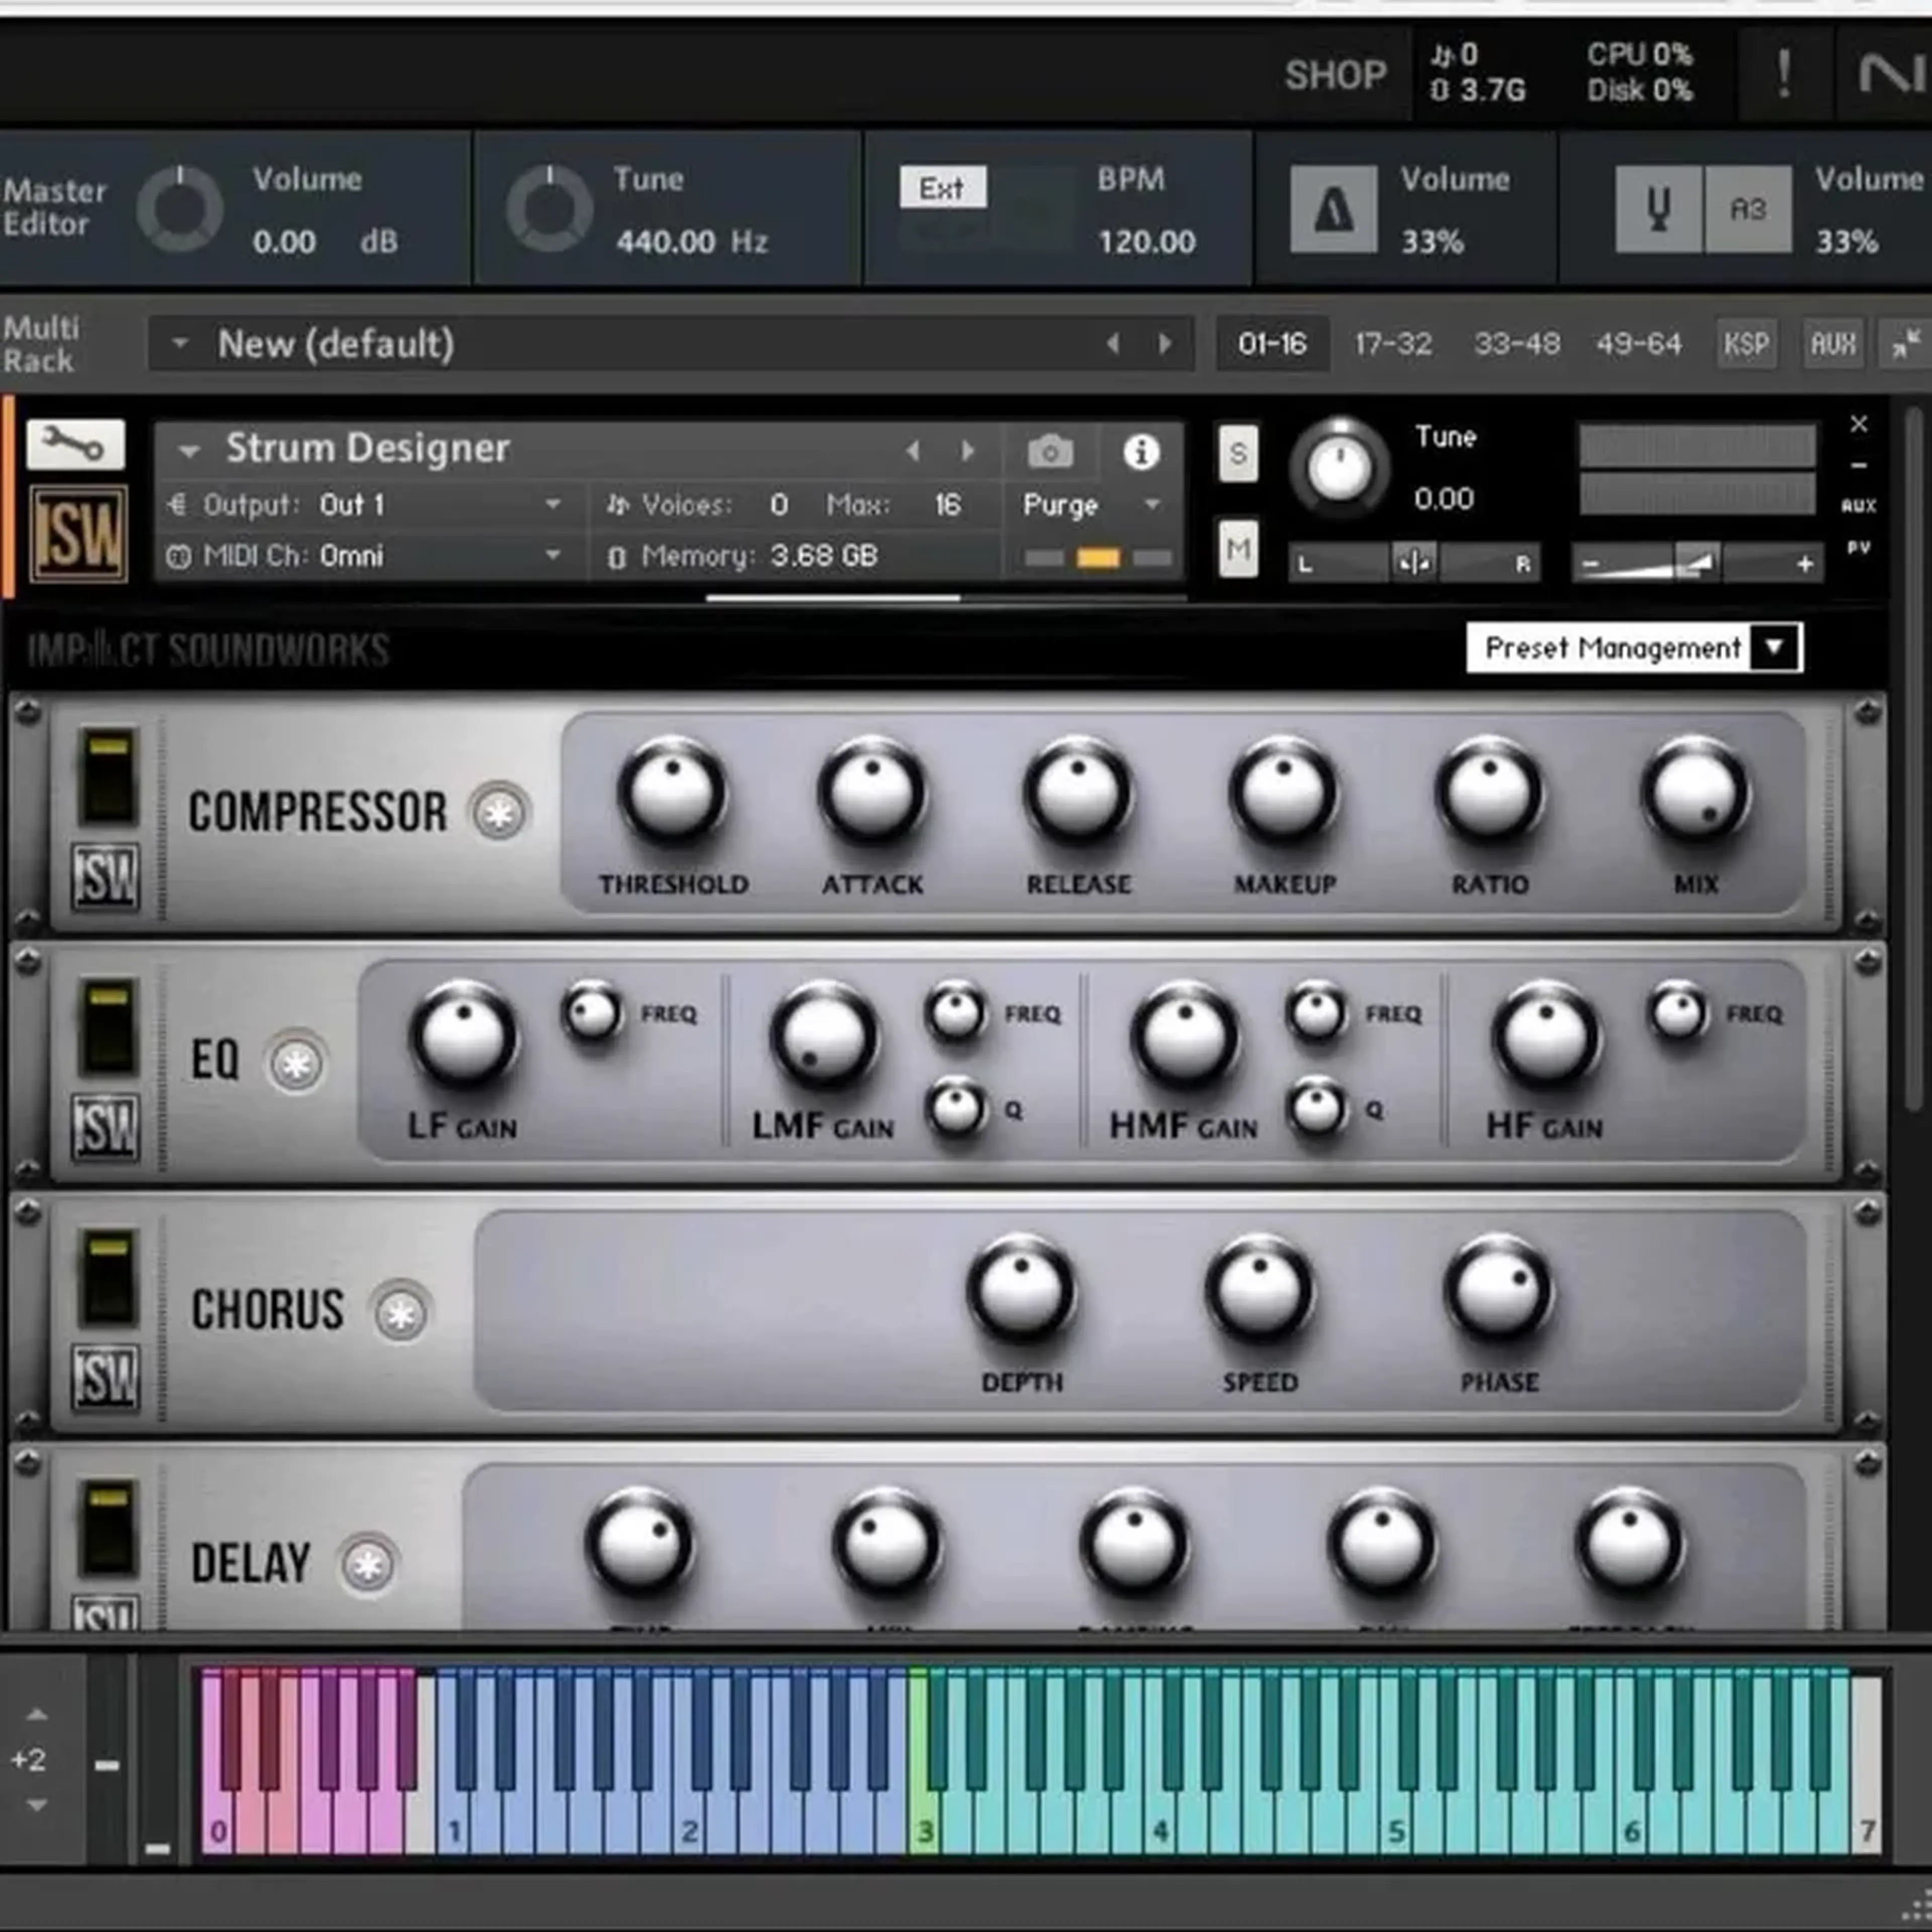Click the instrument Tune knob

(1340, 468)
